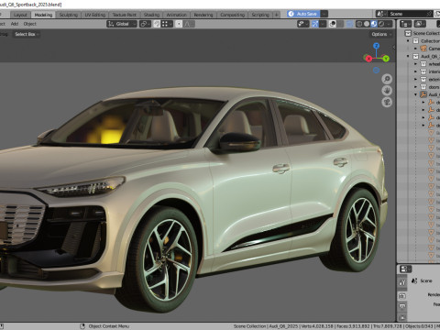The height and width of the screenshot is (330, 440).
Task: Open the Texture Paint workspace tab
Action: [x=125, y=15]
